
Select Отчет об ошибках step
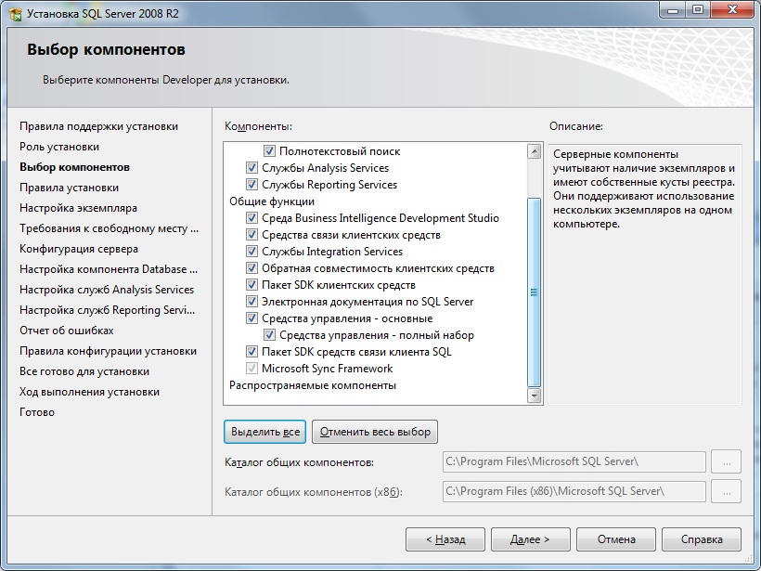coord(67,331)
